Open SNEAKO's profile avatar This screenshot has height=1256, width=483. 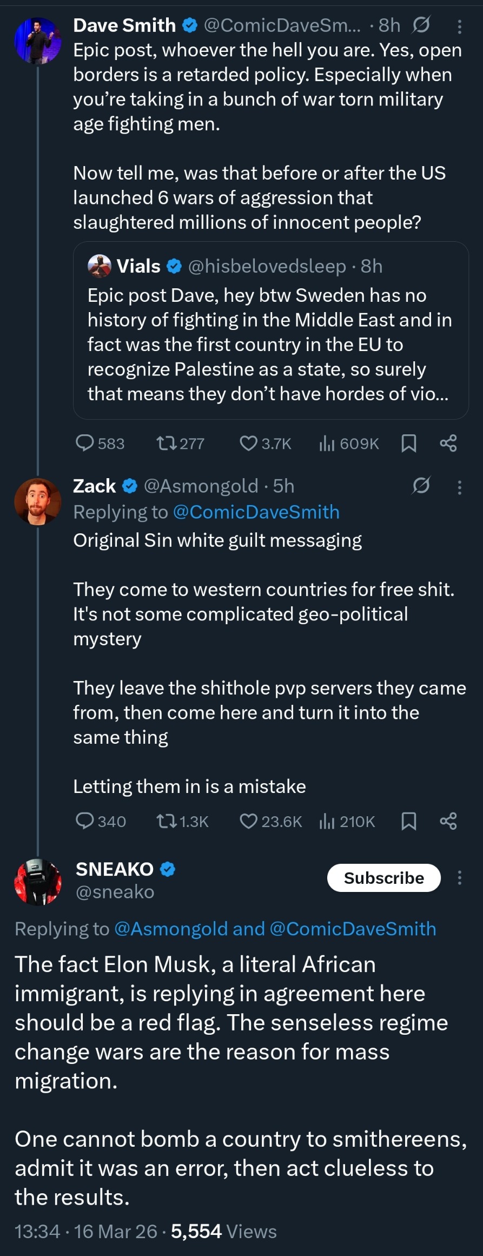37,882
